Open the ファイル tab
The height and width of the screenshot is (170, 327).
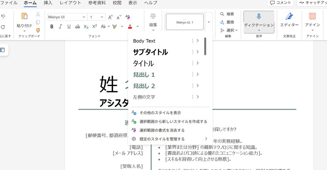pos(9,3)
